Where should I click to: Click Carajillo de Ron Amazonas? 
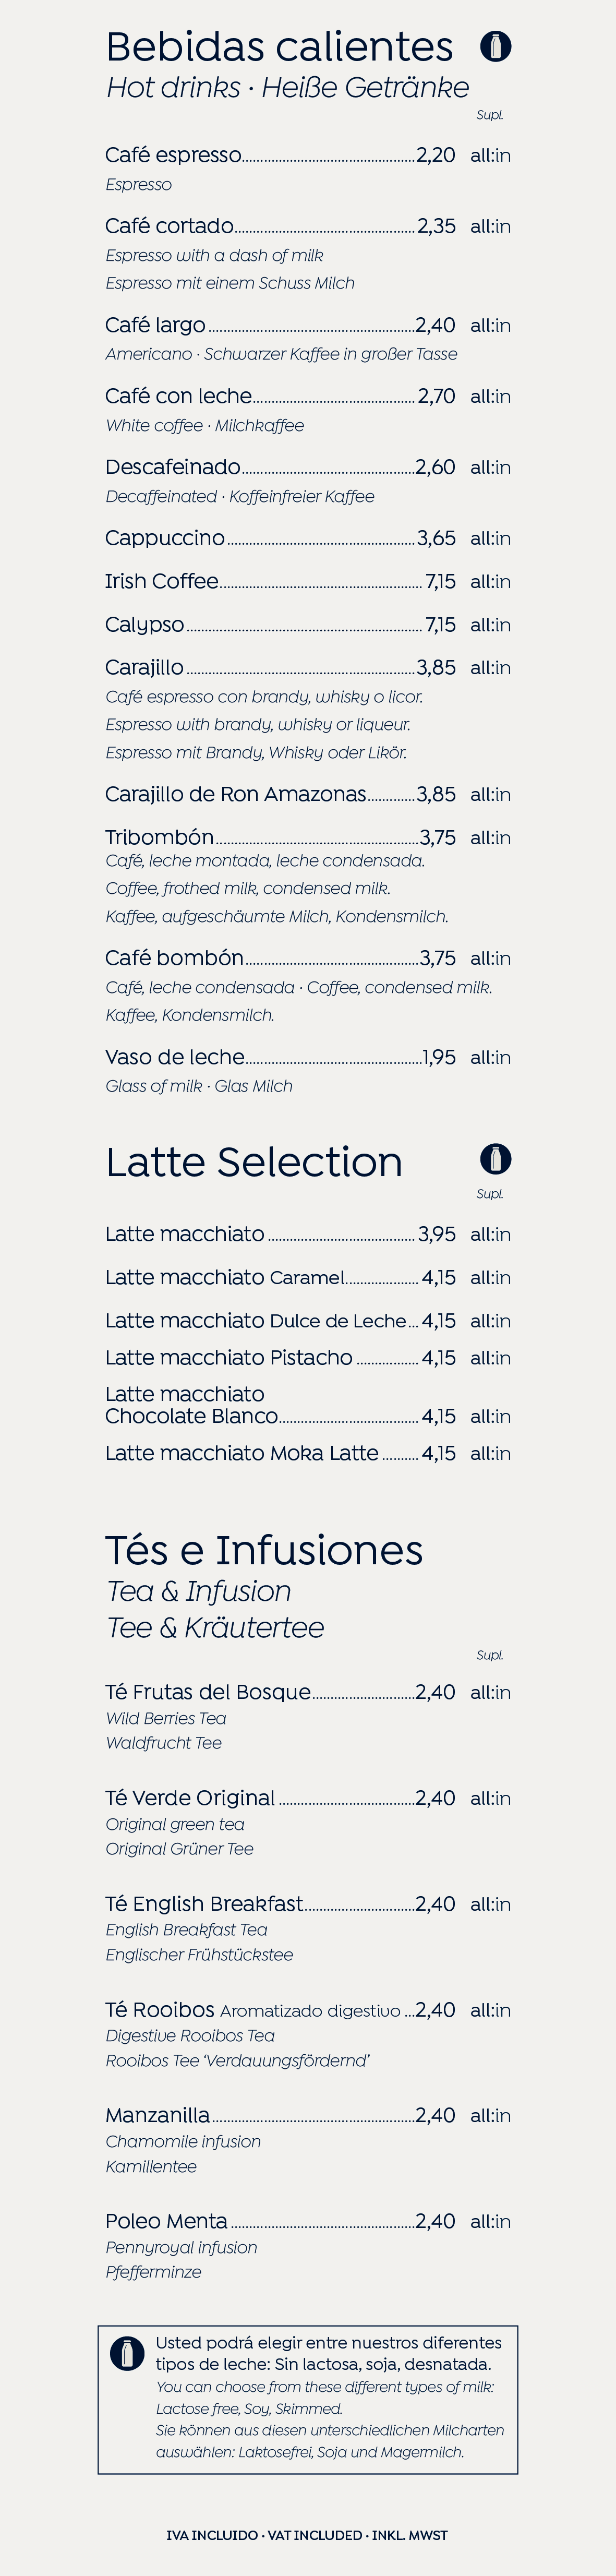(235, 794)
